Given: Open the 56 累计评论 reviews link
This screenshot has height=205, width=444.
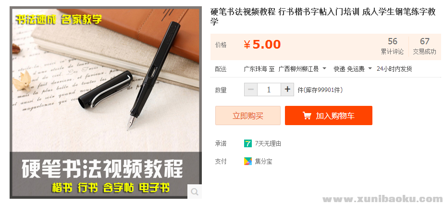Looking at the screenshot, I should tap(392, 47).
